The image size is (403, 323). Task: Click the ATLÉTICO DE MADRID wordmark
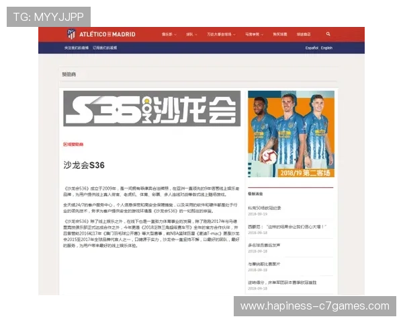coord(107,34)
